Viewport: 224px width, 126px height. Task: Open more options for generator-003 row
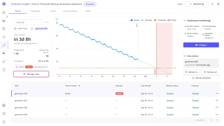click(217, 94)
